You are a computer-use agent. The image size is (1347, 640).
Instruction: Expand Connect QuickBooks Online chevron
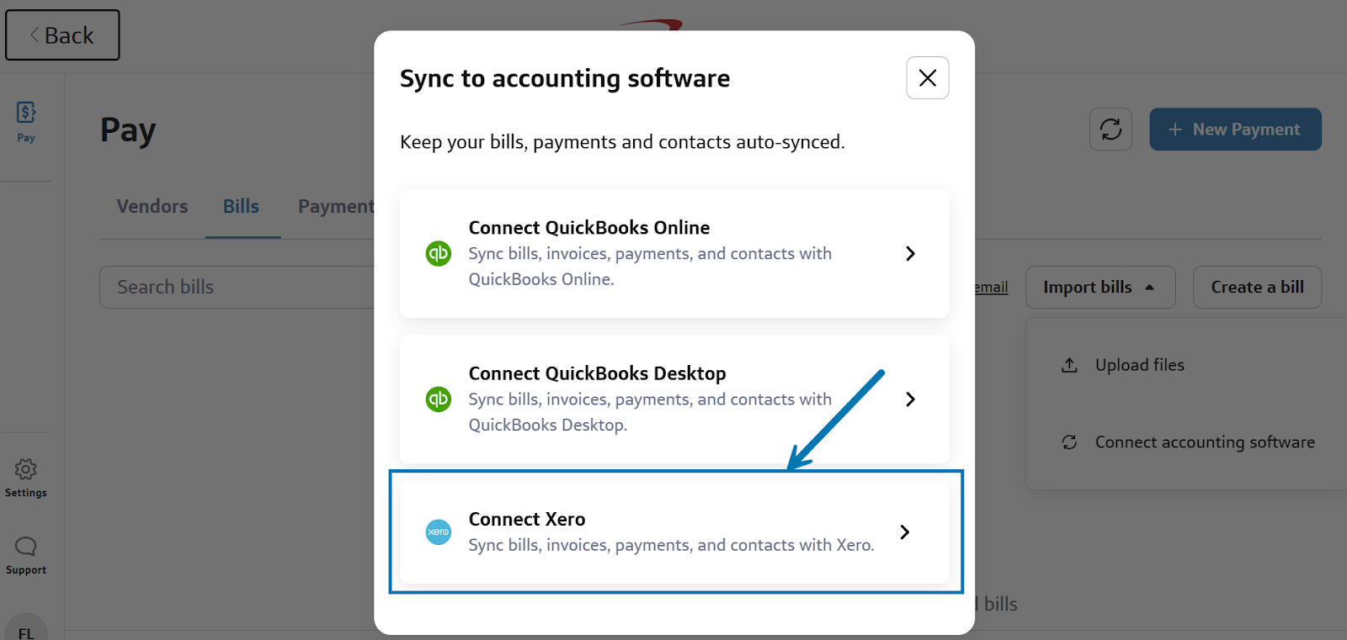pyautogui.click(x=910, y=253)
